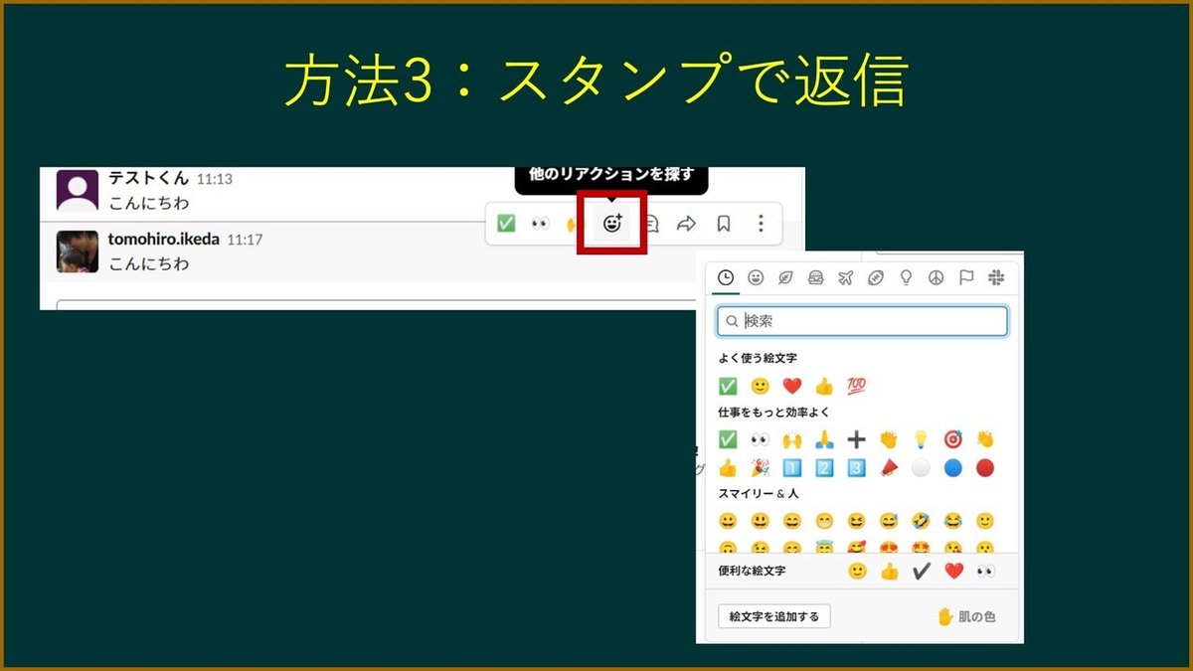Image resolution: width=1193 pixels, height=671 pixels.
Task: Pick the clapping hands emoji
Action: point(888,439)
